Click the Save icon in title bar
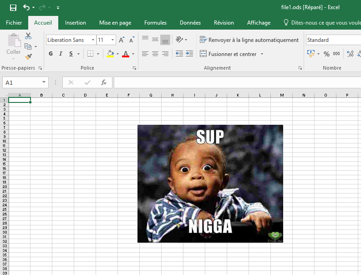 coord(13,8)
